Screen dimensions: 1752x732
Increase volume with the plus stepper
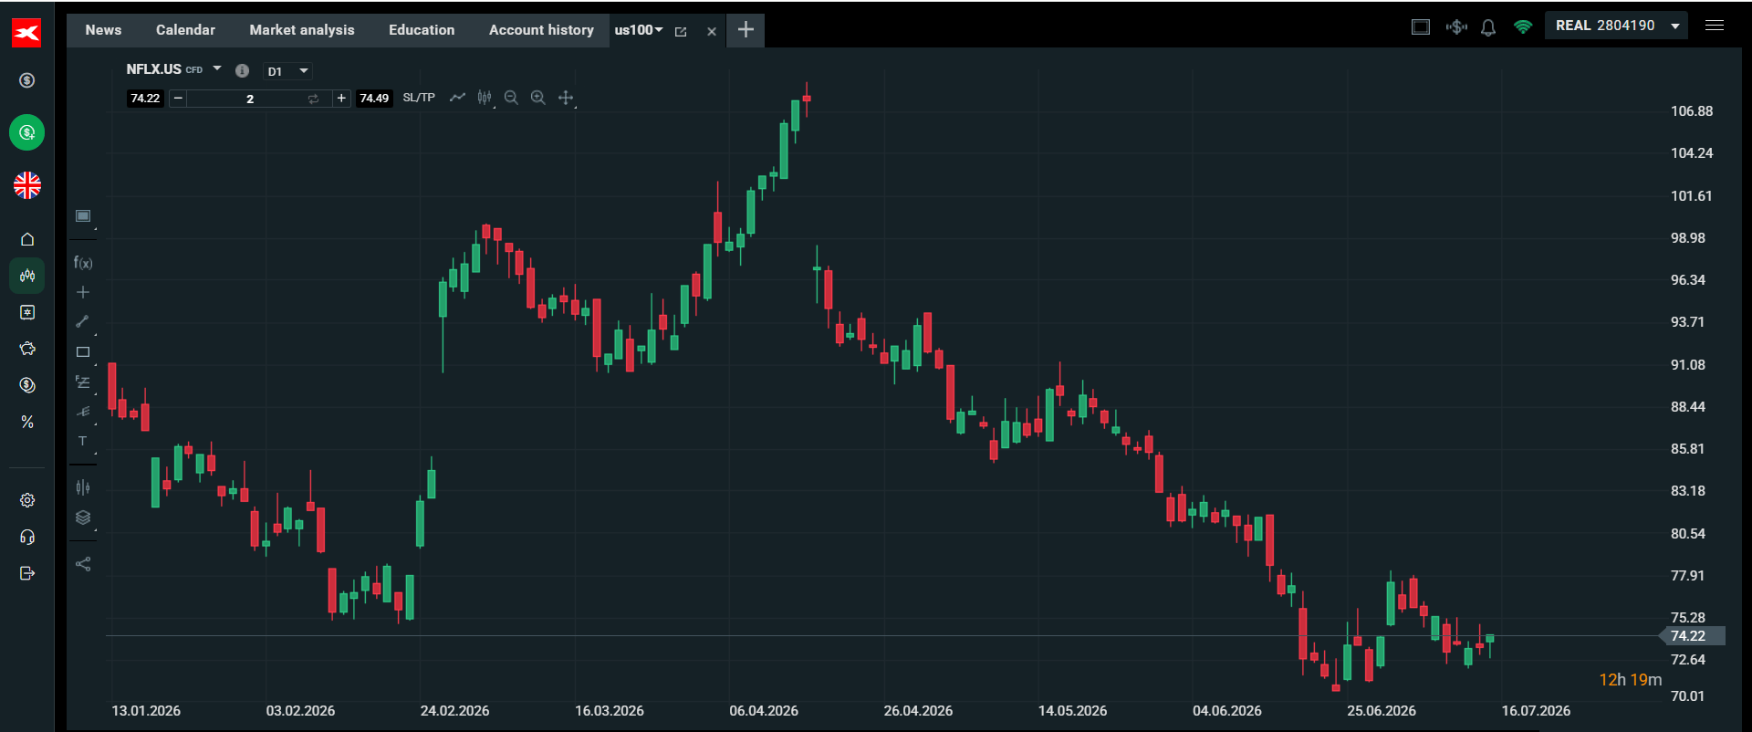click(x=341, y=99)
